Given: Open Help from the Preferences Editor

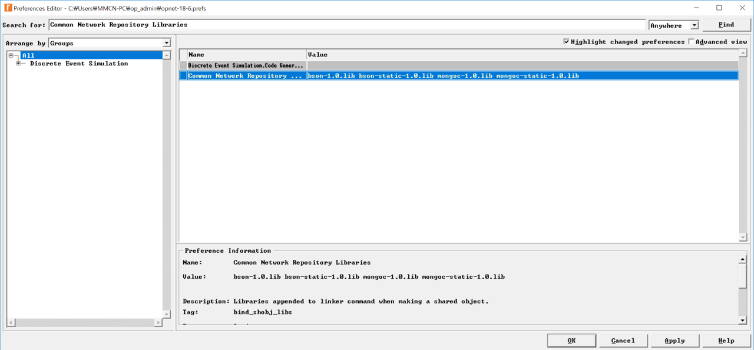Looking at the screenshot, I should (726, 340).
